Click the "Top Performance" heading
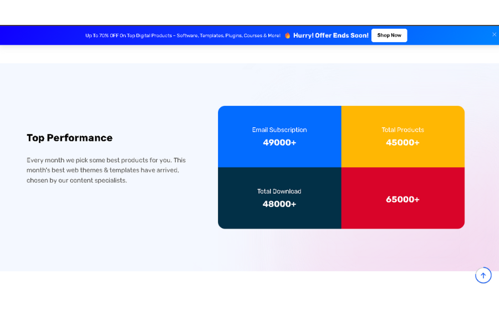This screenshot has width=499, height=310. point(69,138)
